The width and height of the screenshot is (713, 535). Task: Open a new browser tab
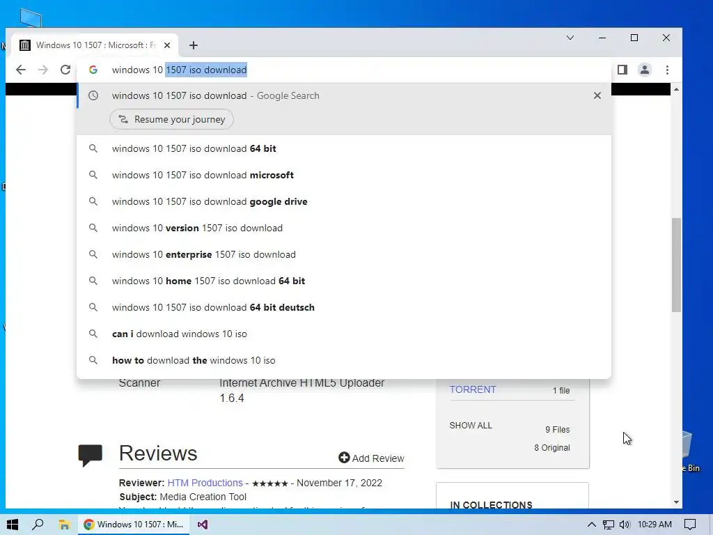tap(194, 45)
